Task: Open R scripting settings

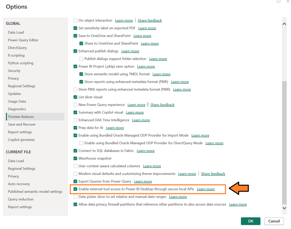Action: tap(16, 55)
